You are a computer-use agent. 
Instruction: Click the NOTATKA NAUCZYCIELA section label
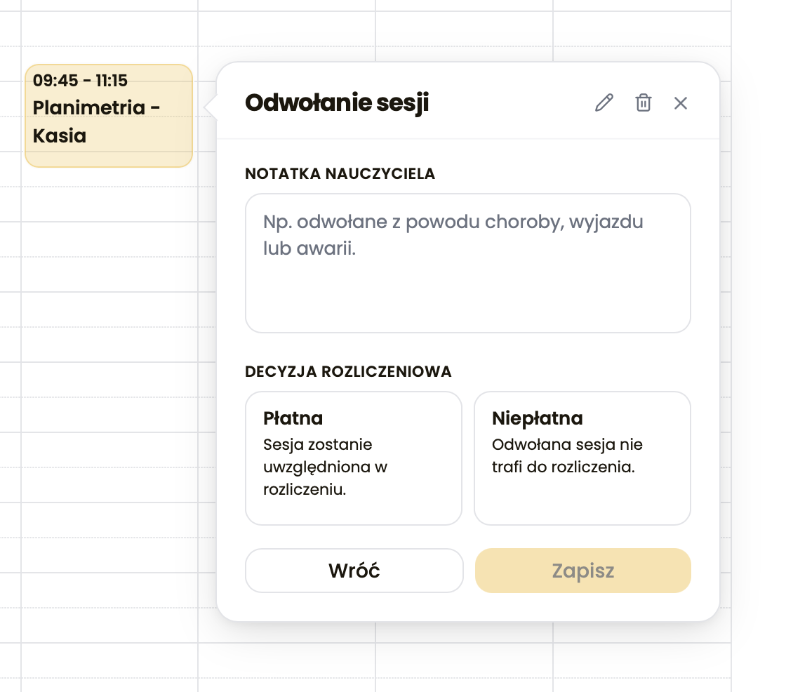coord(340,174)
